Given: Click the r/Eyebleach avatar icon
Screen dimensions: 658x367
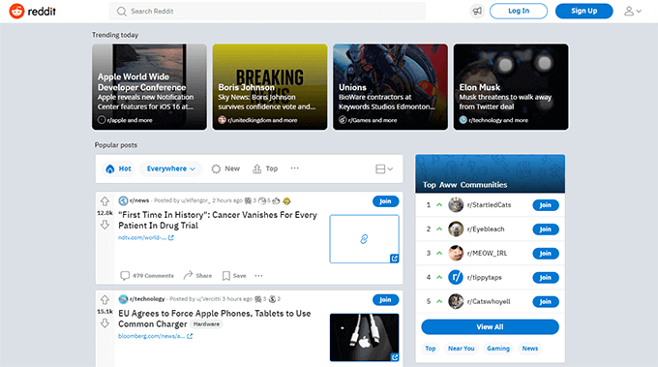Looking at the screenshot, I should [456, 229].
